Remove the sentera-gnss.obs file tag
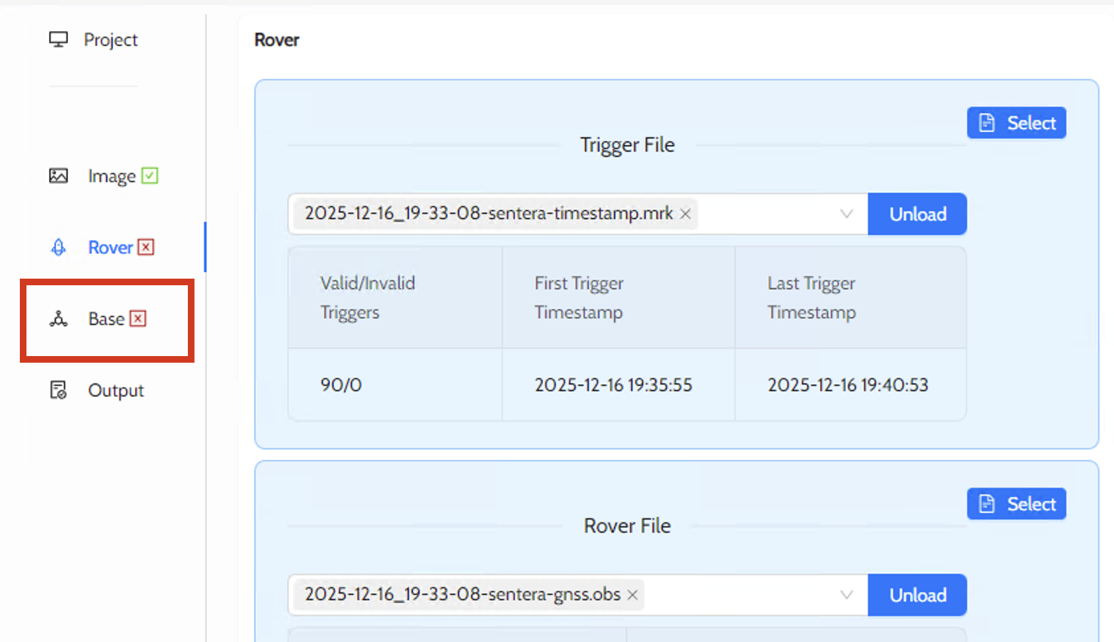This screenshot has width=1114, height=642. tap(632, 595)
